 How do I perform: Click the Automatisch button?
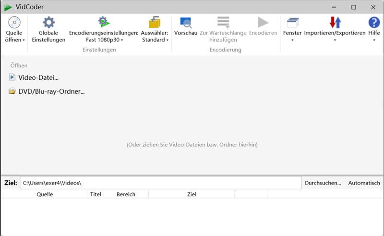(364, 183)
